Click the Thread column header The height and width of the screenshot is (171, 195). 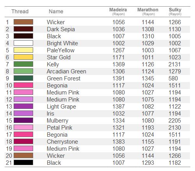[20, 11]
